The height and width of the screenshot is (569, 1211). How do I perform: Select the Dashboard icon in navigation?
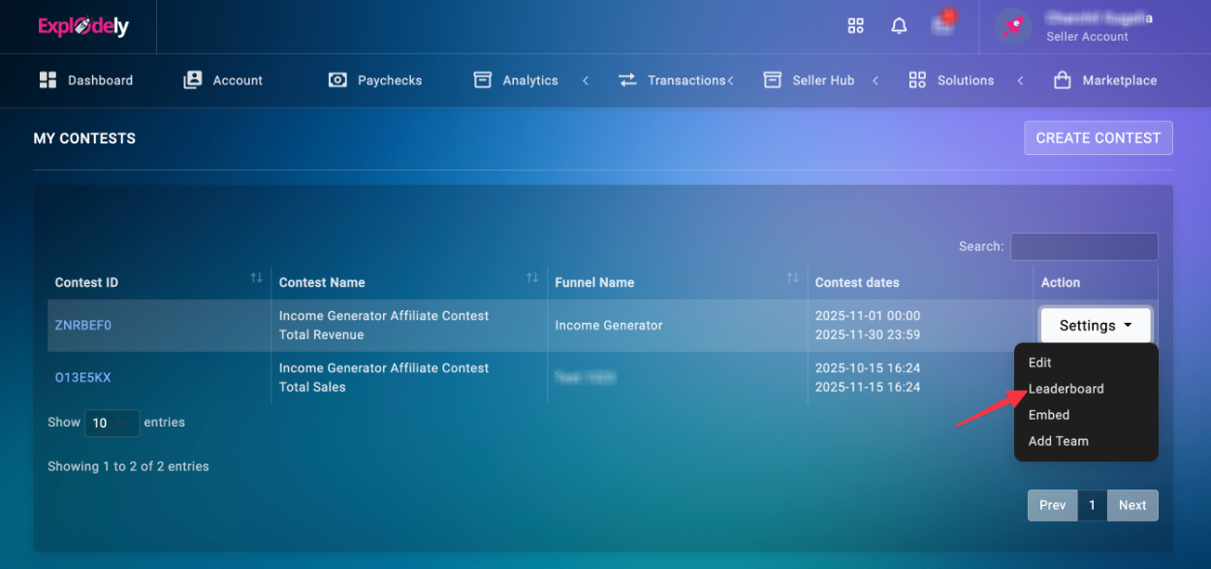tap(48, 80)
